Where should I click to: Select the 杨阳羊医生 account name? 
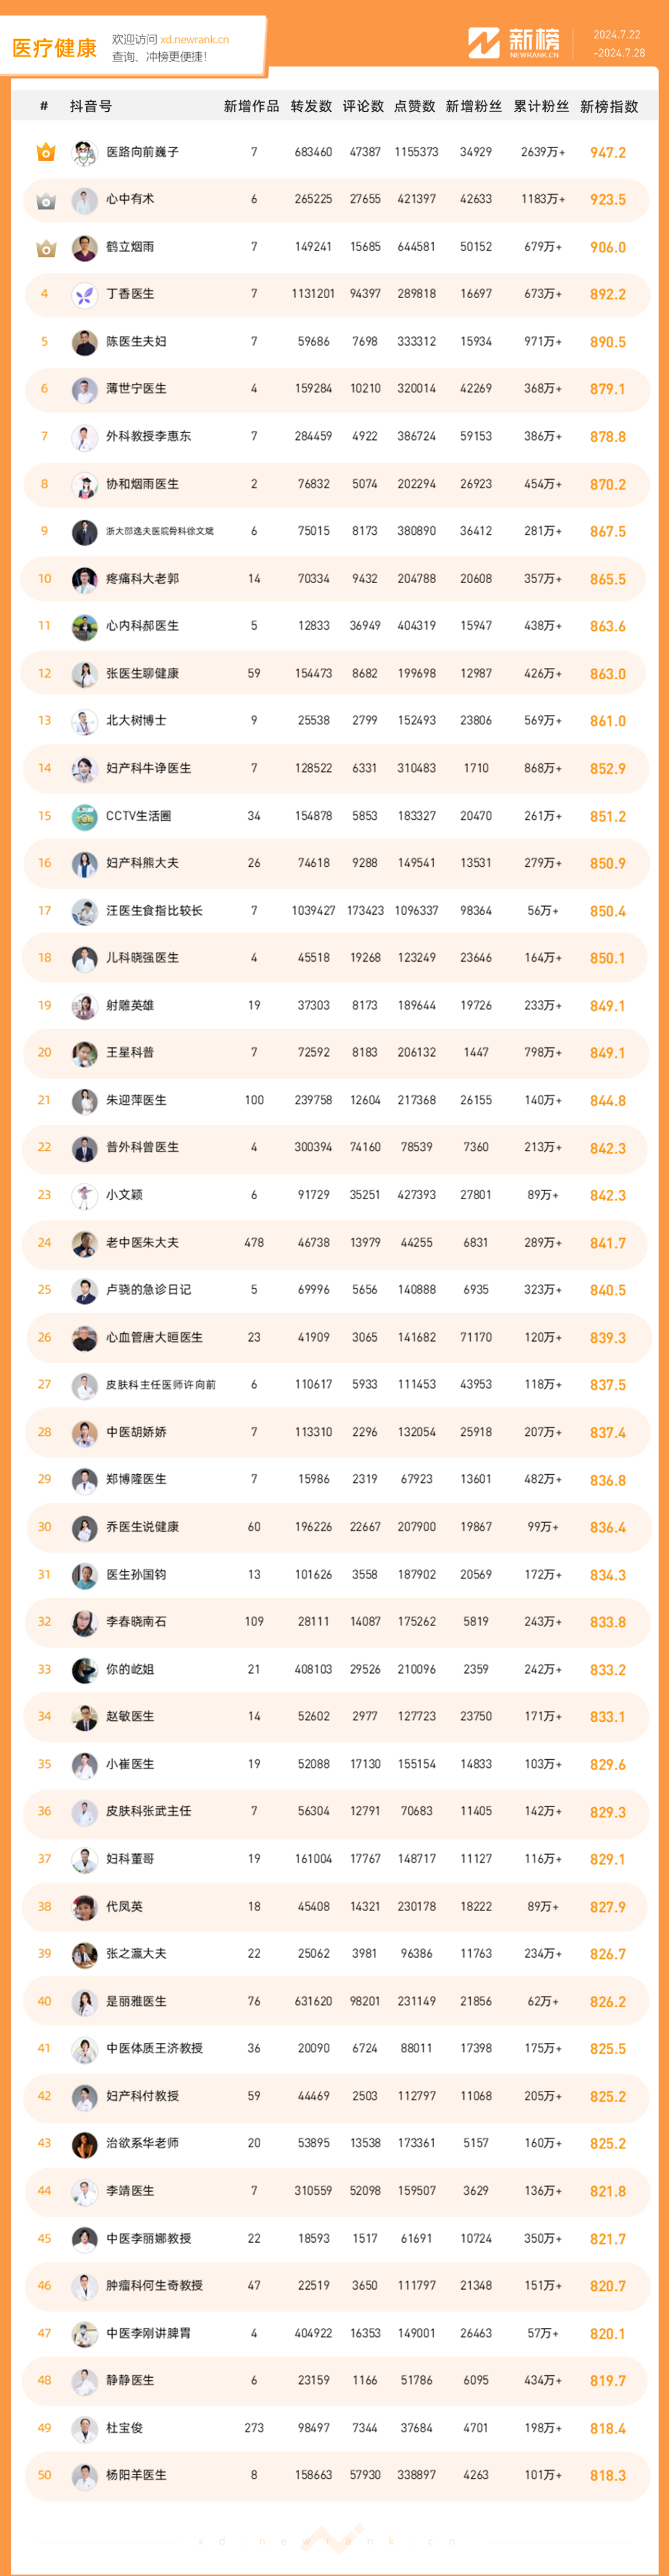[136, 2475]
